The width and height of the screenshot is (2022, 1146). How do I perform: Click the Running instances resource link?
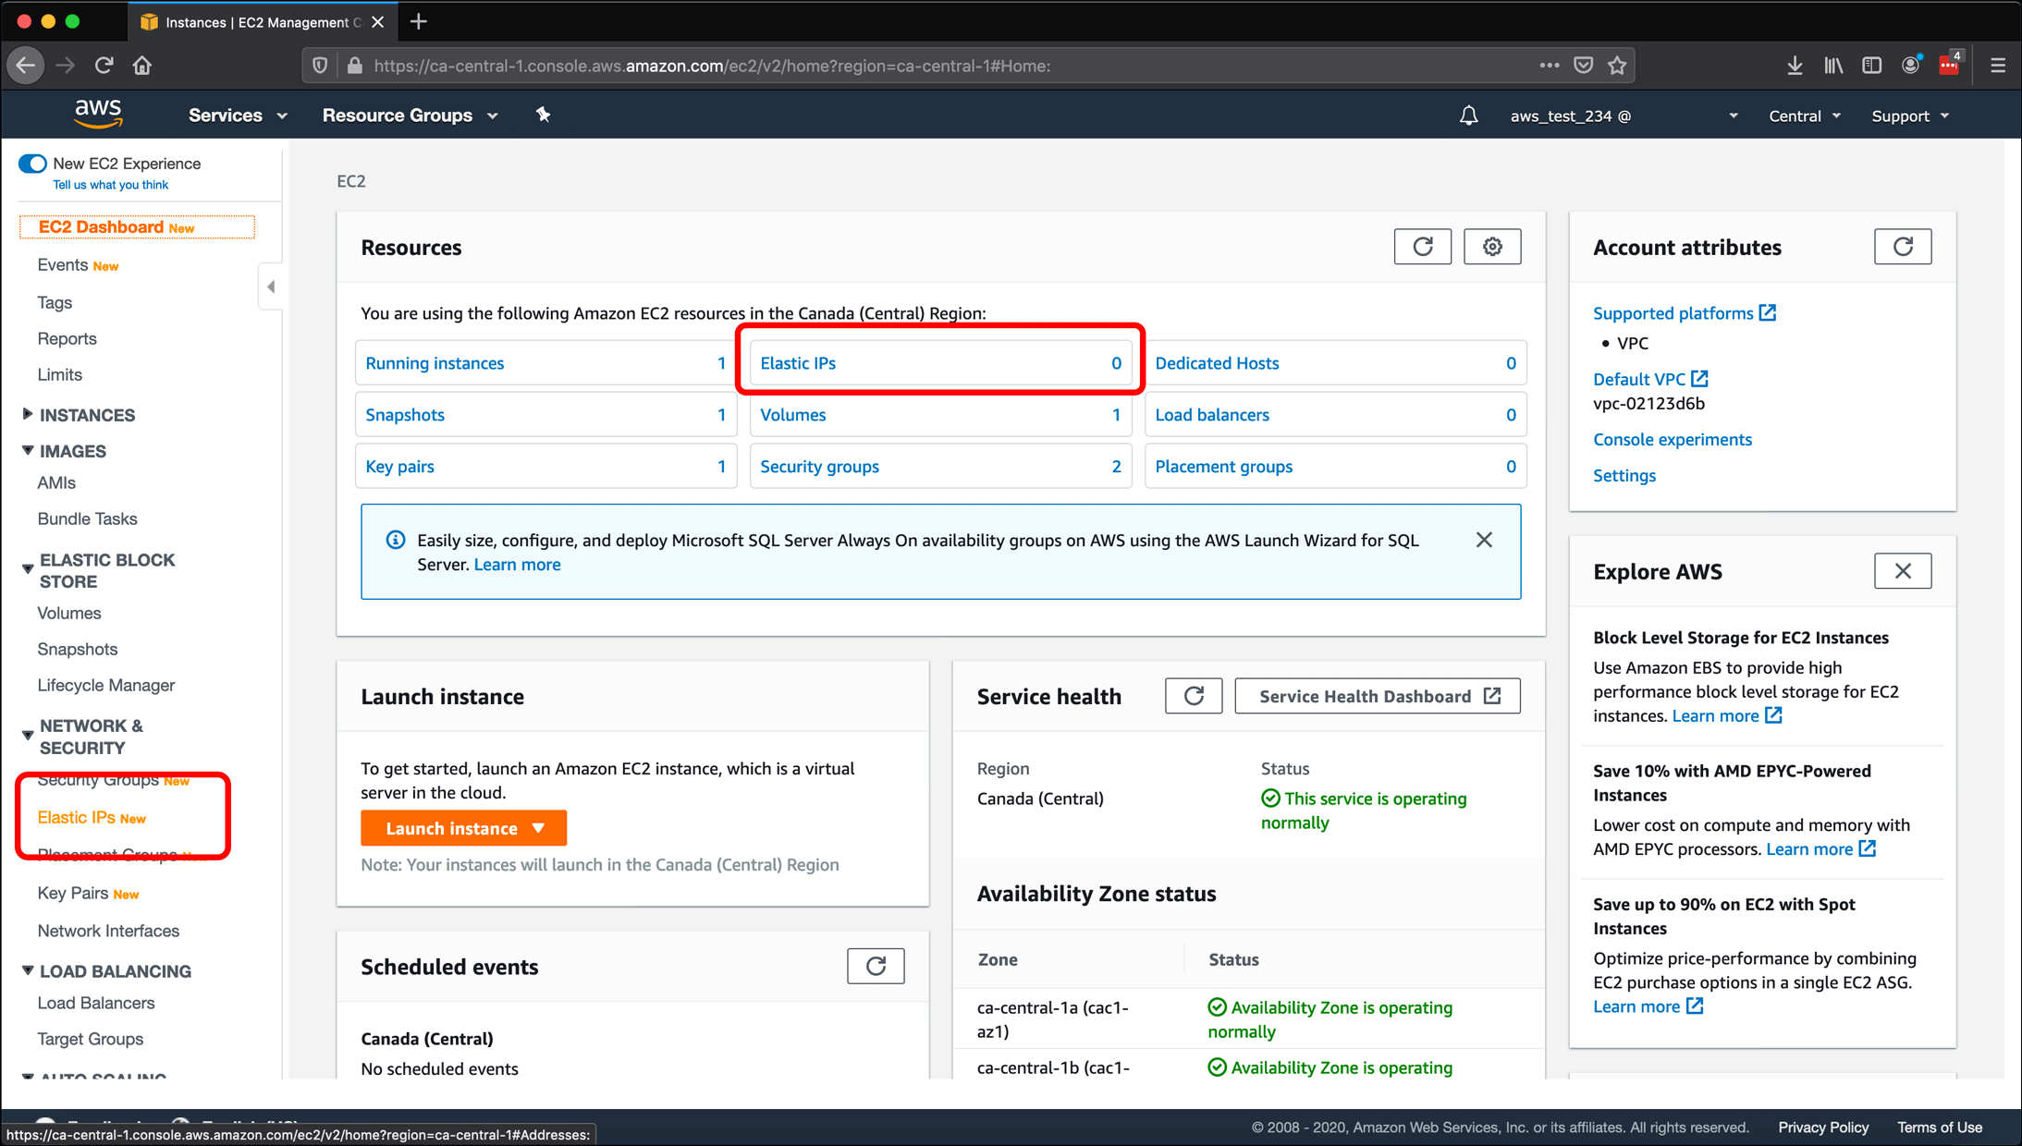click(435, 363)
